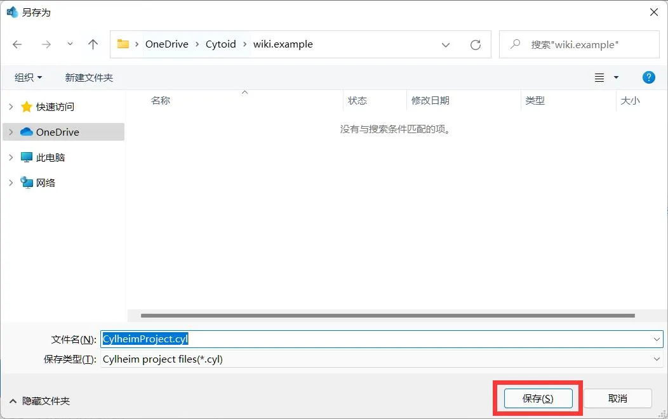Expand the OneDrive tree node
668x419 pixels.
(x=11, y=132)
